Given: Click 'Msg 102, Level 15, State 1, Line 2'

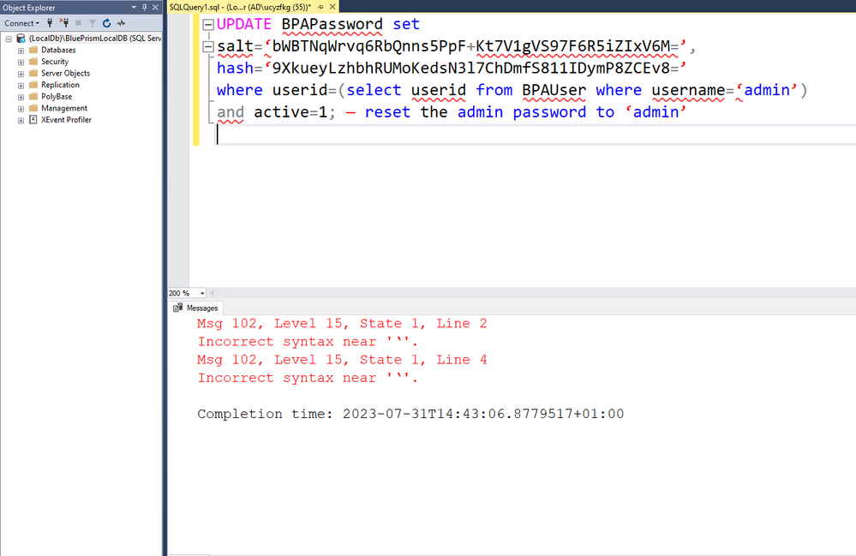Looking at the screenshot, I should (x=342, y=324).
